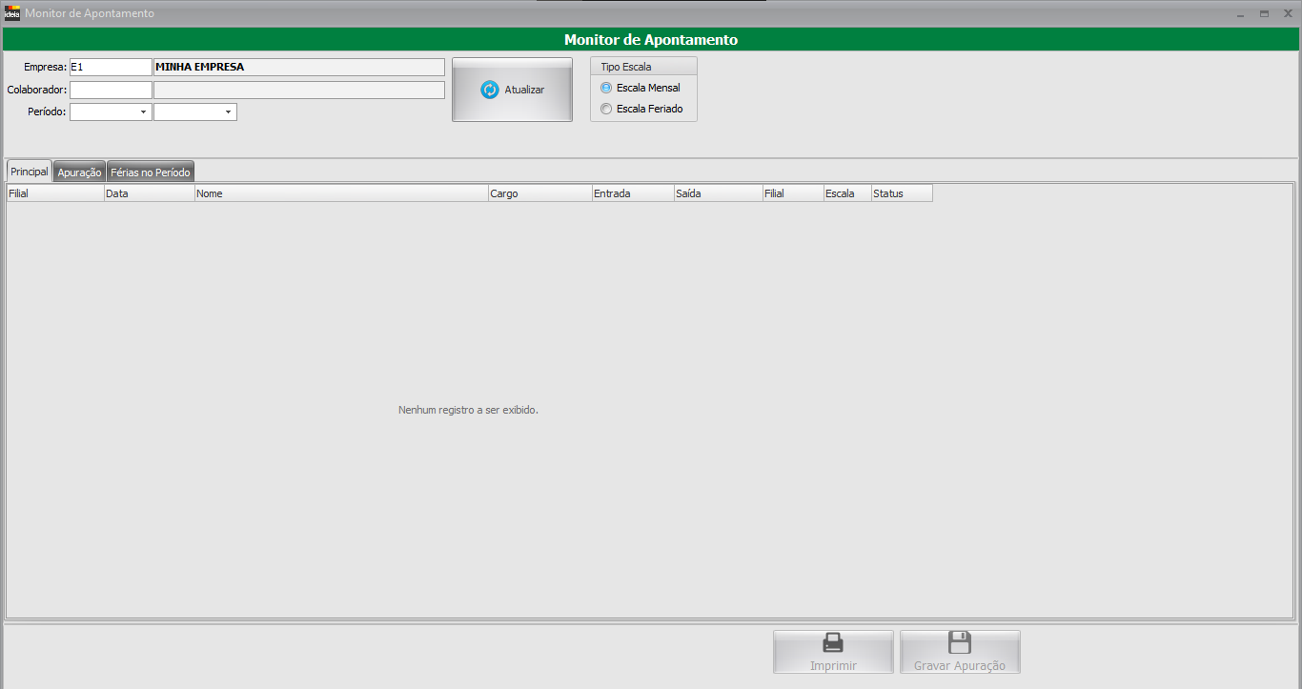Click the Colaborador code input field
Screen dimensions: 1302x689
110,91
